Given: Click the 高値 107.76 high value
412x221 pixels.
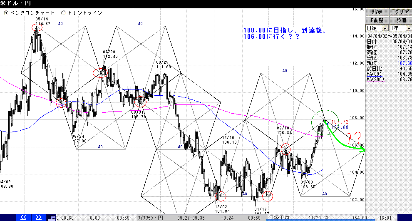Looking at the screenshot, I should (405, 52).
